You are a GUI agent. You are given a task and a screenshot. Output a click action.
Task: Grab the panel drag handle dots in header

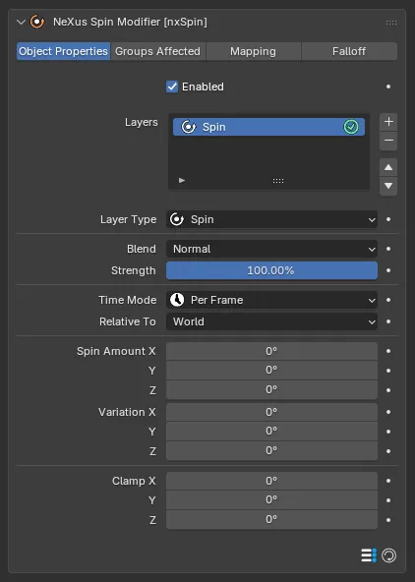[x=390, y=23]
